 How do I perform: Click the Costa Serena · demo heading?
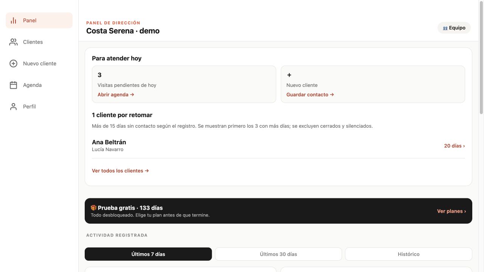coord(123,31)
